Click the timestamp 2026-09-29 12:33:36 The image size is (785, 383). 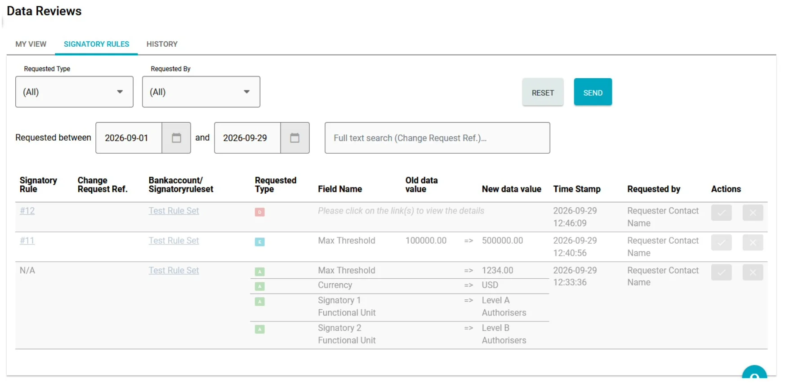pyautogui.click(x=575, y=276)
